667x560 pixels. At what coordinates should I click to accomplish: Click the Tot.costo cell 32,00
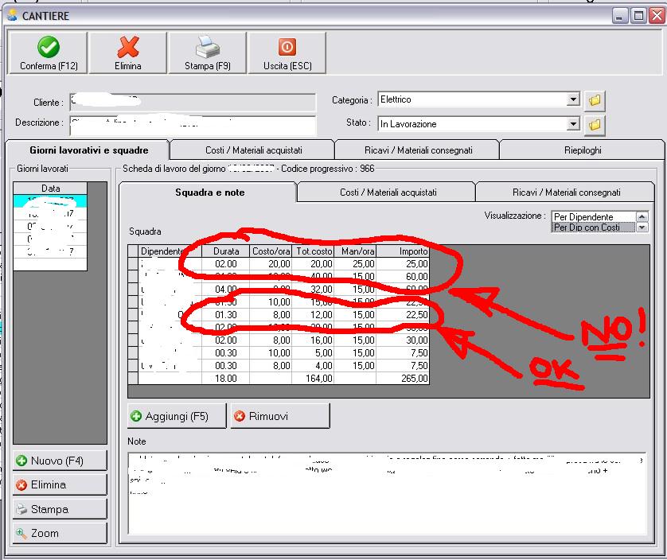point(313,289)
